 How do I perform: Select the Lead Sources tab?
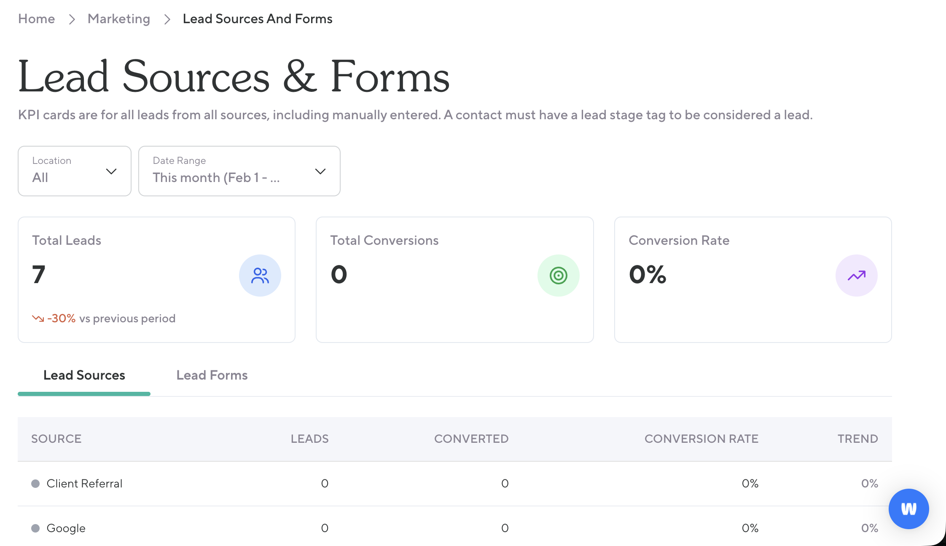84,375
